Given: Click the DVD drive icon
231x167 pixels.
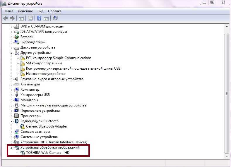Looking at the screenshot, I should [x=17, y=26].
